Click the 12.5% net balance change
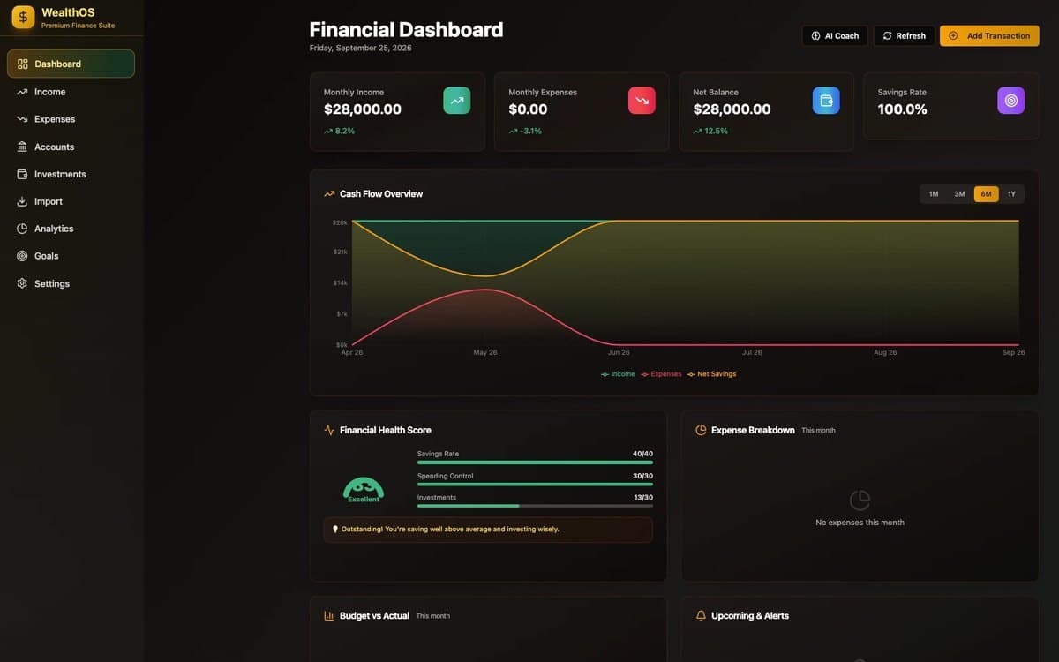The width and height of the screenshot is (1059, 662). pyautogui.click(x=710, y=131)
